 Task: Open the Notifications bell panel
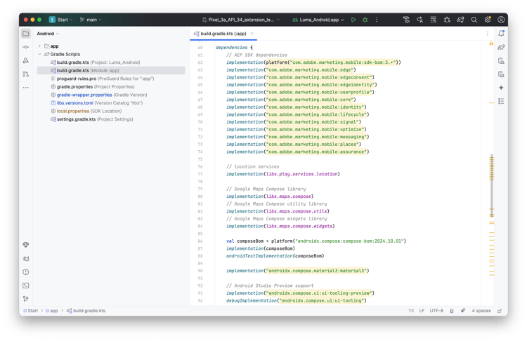tap(501, 33)
